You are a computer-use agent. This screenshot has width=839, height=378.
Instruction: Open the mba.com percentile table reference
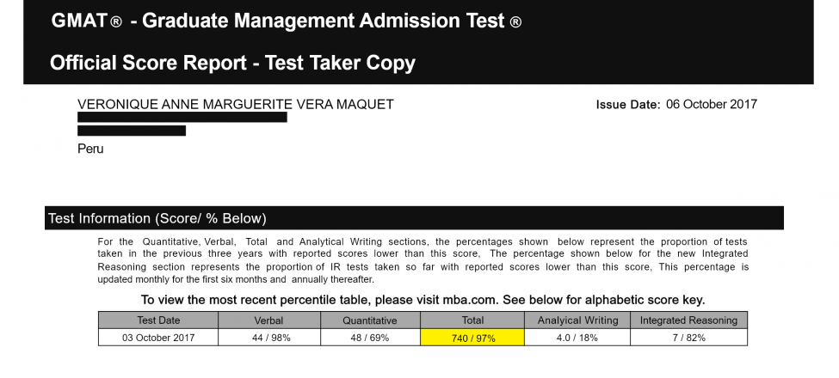pyautogui.click(x=423, y=300)
